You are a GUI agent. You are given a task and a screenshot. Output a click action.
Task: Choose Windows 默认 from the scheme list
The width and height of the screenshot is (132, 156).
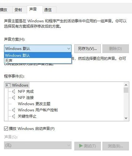[x=38, y=55]
